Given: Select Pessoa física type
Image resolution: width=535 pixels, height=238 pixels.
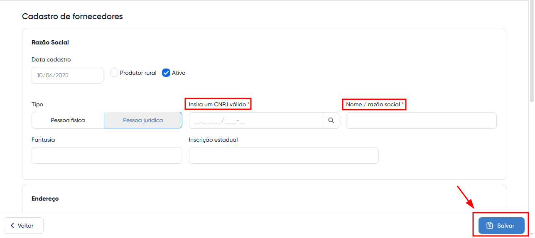Looking at the screenshot, I should [68, 120].
